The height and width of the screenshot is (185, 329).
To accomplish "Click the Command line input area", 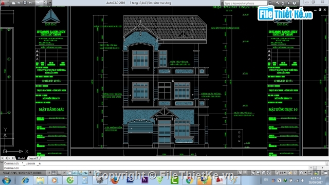I will [156, 168].
